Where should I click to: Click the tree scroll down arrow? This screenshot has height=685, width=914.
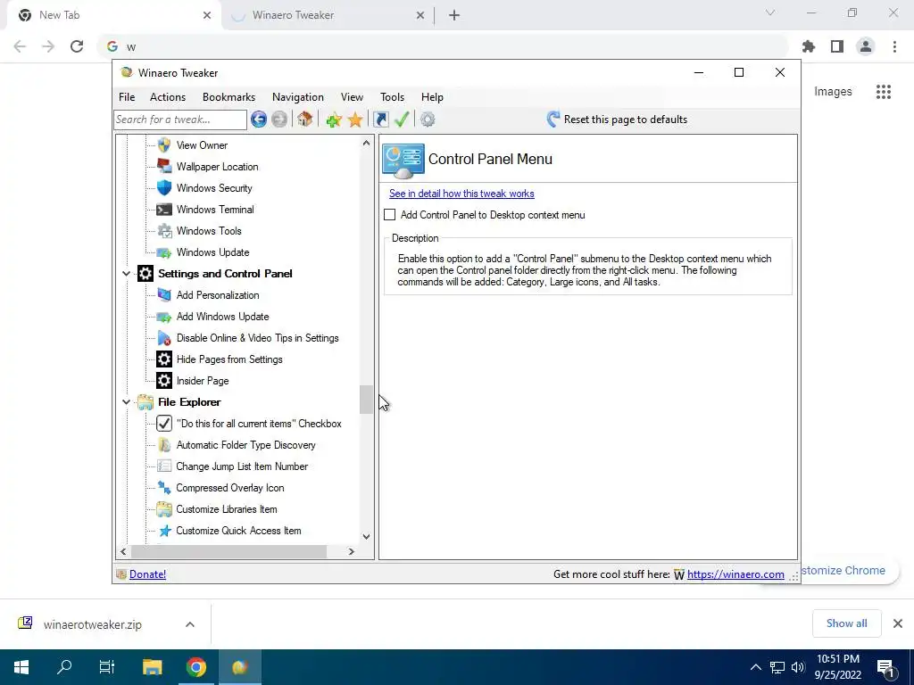[x=366, y=536]
